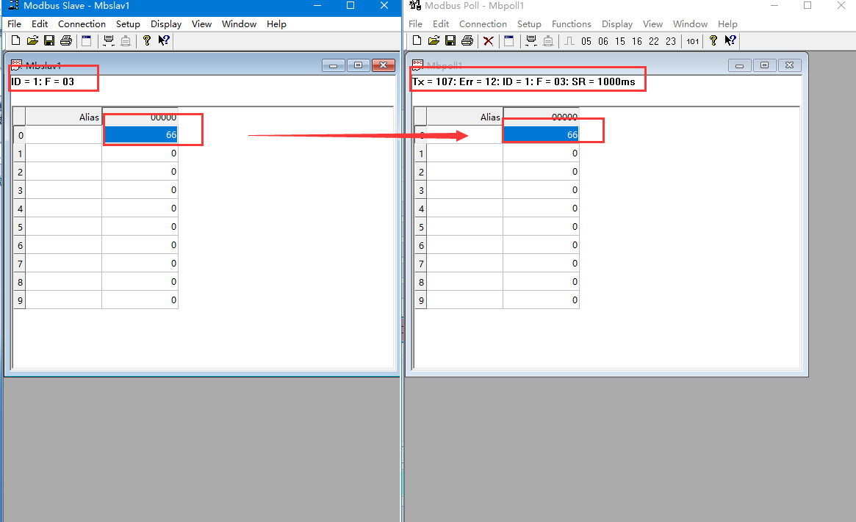
Task: Click the 101 toolbar button in Modbus Poll
Action: 692,41
